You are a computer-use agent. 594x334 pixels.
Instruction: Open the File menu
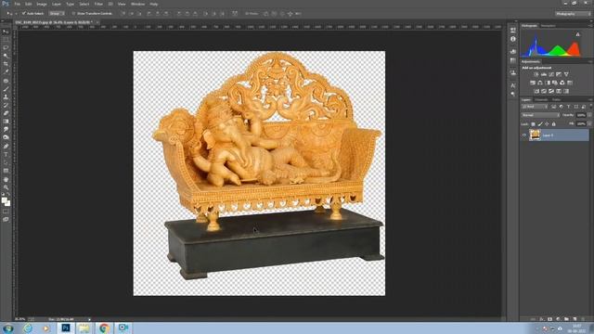click(x=17, y=4)
